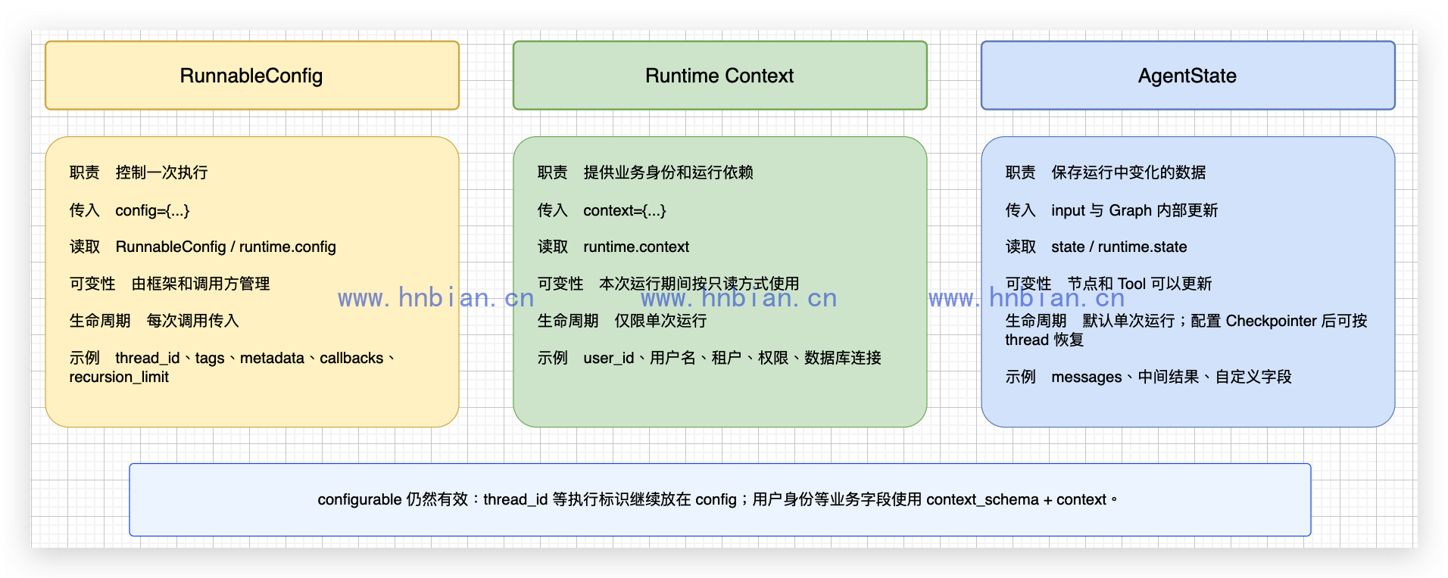
Task: Click the text "本次运行期间按只读方式使用"
Action: click(x=699, y=284)
